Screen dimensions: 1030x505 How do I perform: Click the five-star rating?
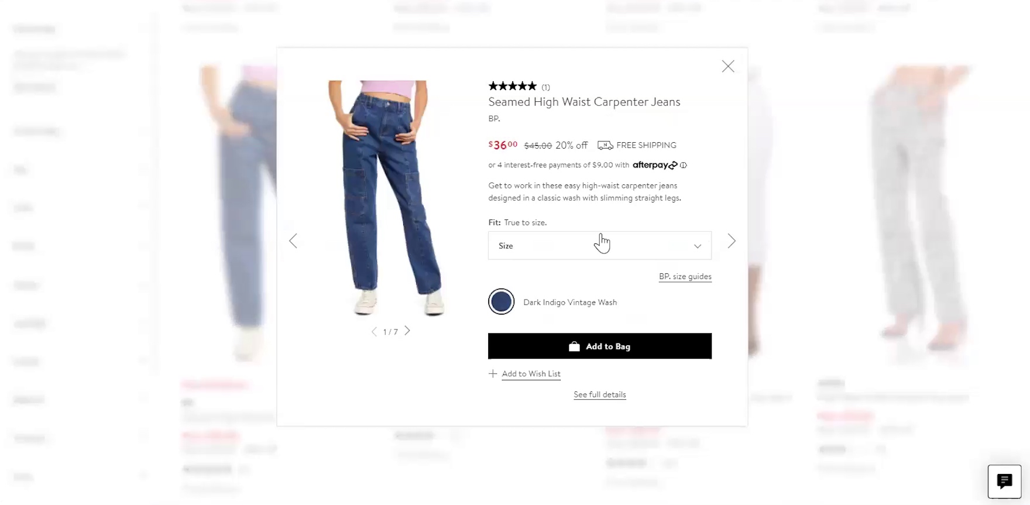click(x=513, y=87)
